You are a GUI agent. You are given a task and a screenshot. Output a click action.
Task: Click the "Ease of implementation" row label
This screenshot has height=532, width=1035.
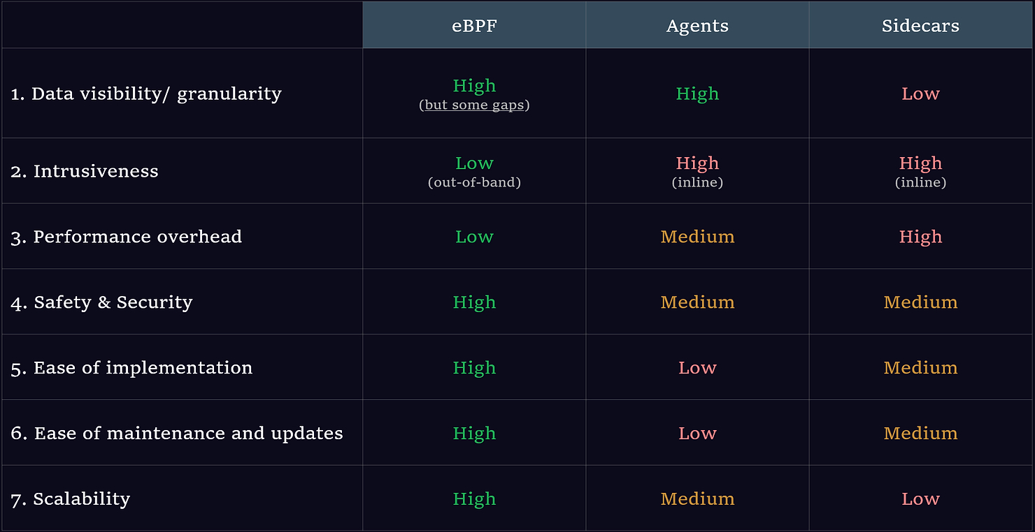(131, 368)
